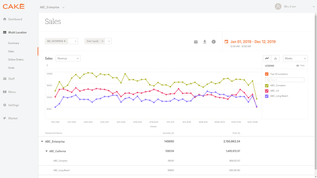Viewport: 317px width, 178px height.
Task: Change the Jan 01 - Dec 12 date range
Action: 253,42
